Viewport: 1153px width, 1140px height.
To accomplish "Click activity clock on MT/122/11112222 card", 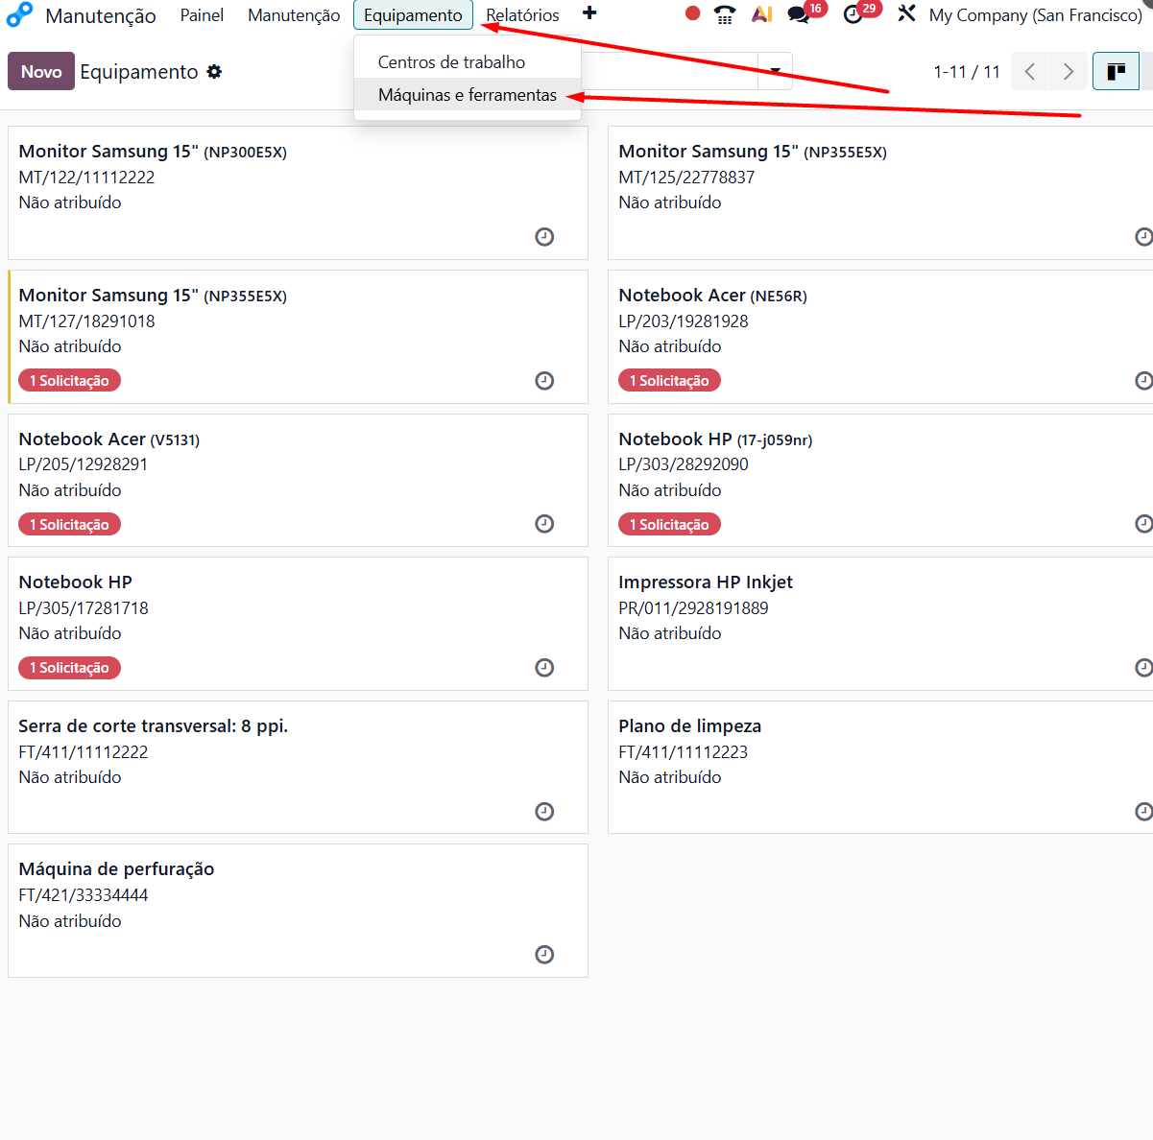I will tap(544, 237).
